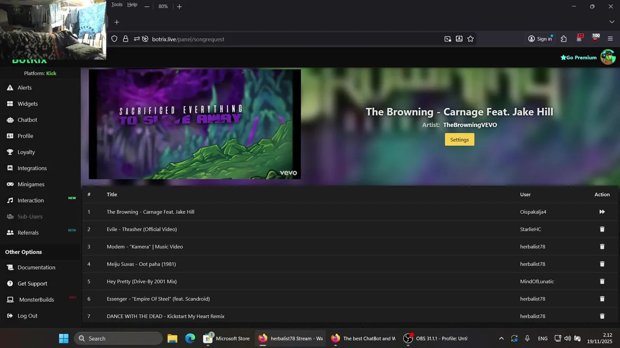Open the Firefox extensions puzzle icon
The height and width of the screenshot is (348, 620).
(564, 39)
